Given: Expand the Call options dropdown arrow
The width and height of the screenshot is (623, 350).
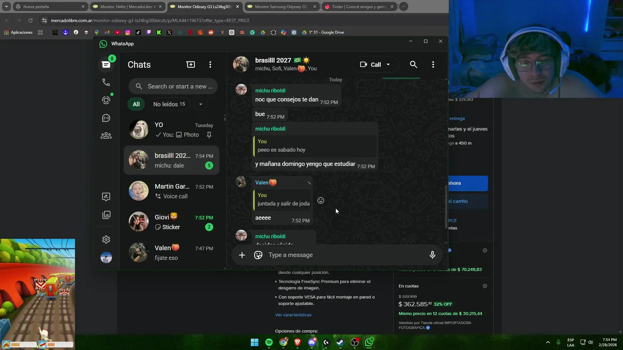Looking at the screenshot, I should tap(388, 65).
